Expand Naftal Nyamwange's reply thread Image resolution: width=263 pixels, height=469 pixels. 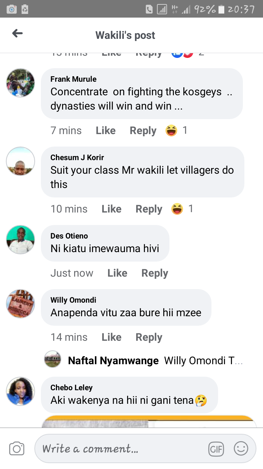(144, 361)
